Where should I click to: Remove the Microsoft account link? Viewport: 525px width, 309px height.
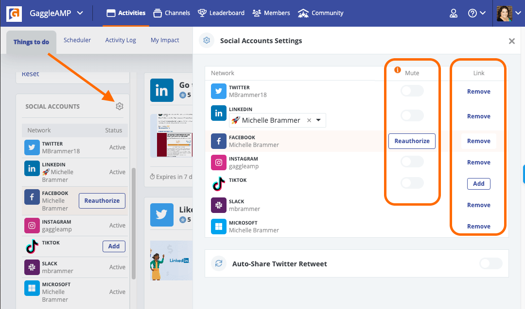(x=478, y=227)
